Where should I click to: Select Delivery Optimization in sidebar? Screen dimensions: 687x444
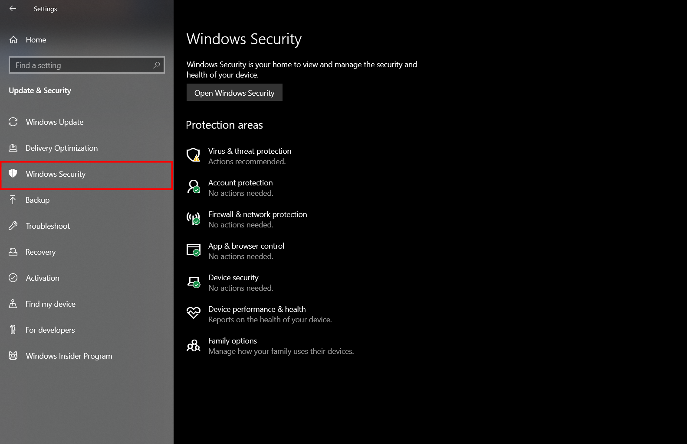61,148
